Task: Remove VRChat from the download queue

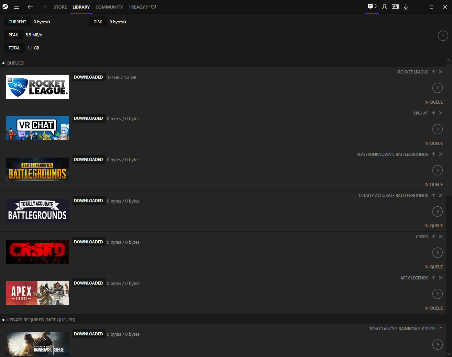Action: (x=441, y=113)
